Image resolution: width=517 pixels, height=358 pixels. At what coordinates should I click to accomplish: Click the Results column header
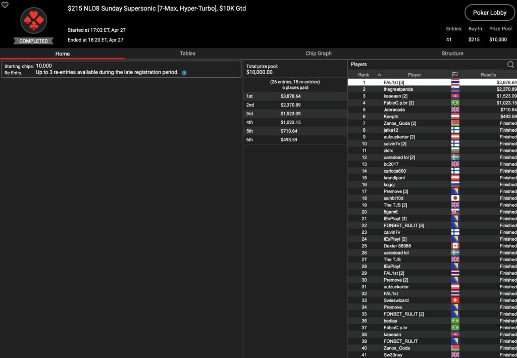488,75
